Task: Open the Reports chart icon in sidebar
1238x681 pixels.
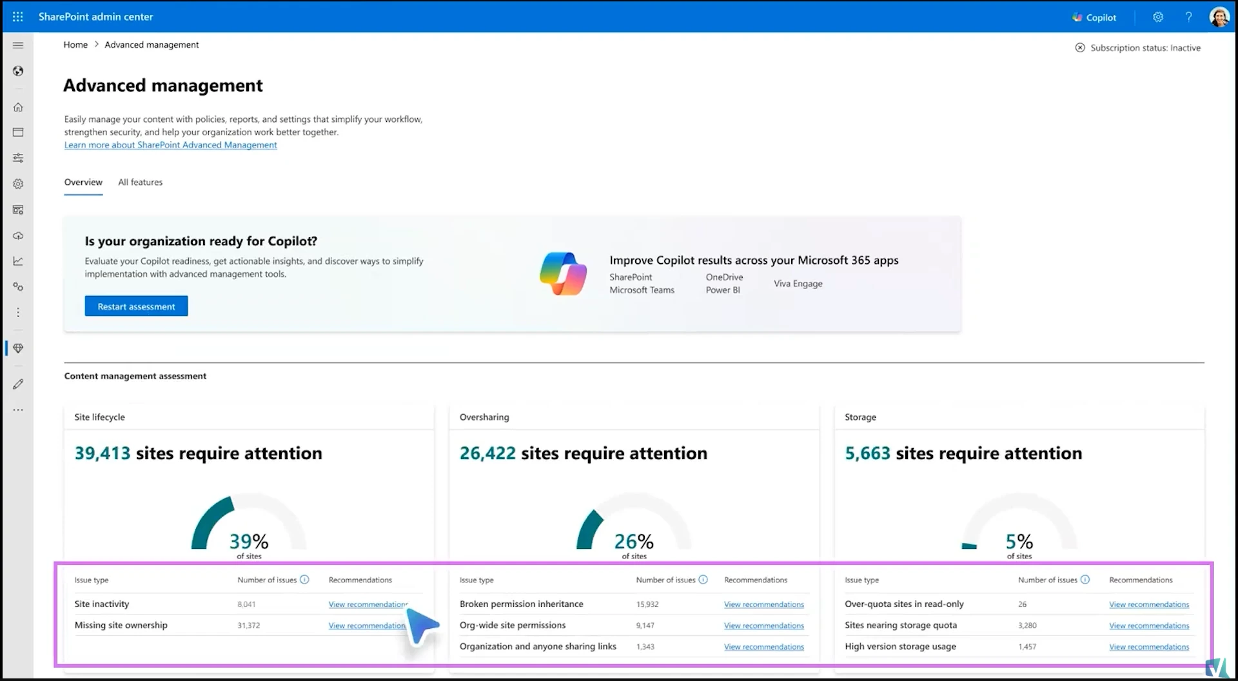Action: [x=18, y=261]
